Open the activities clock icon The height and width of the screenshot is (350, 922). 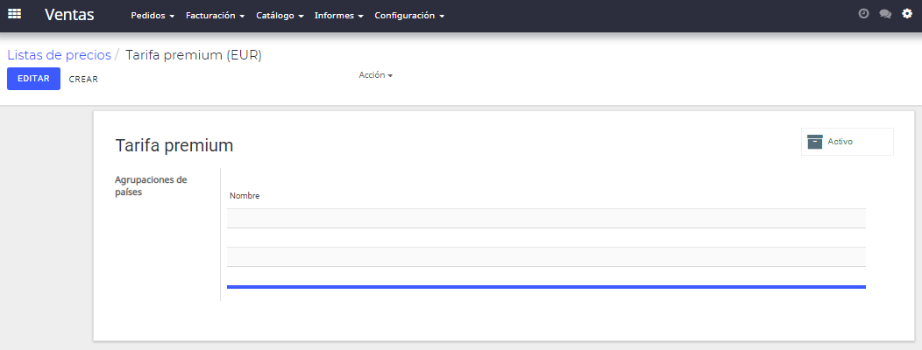pos(864,14)
